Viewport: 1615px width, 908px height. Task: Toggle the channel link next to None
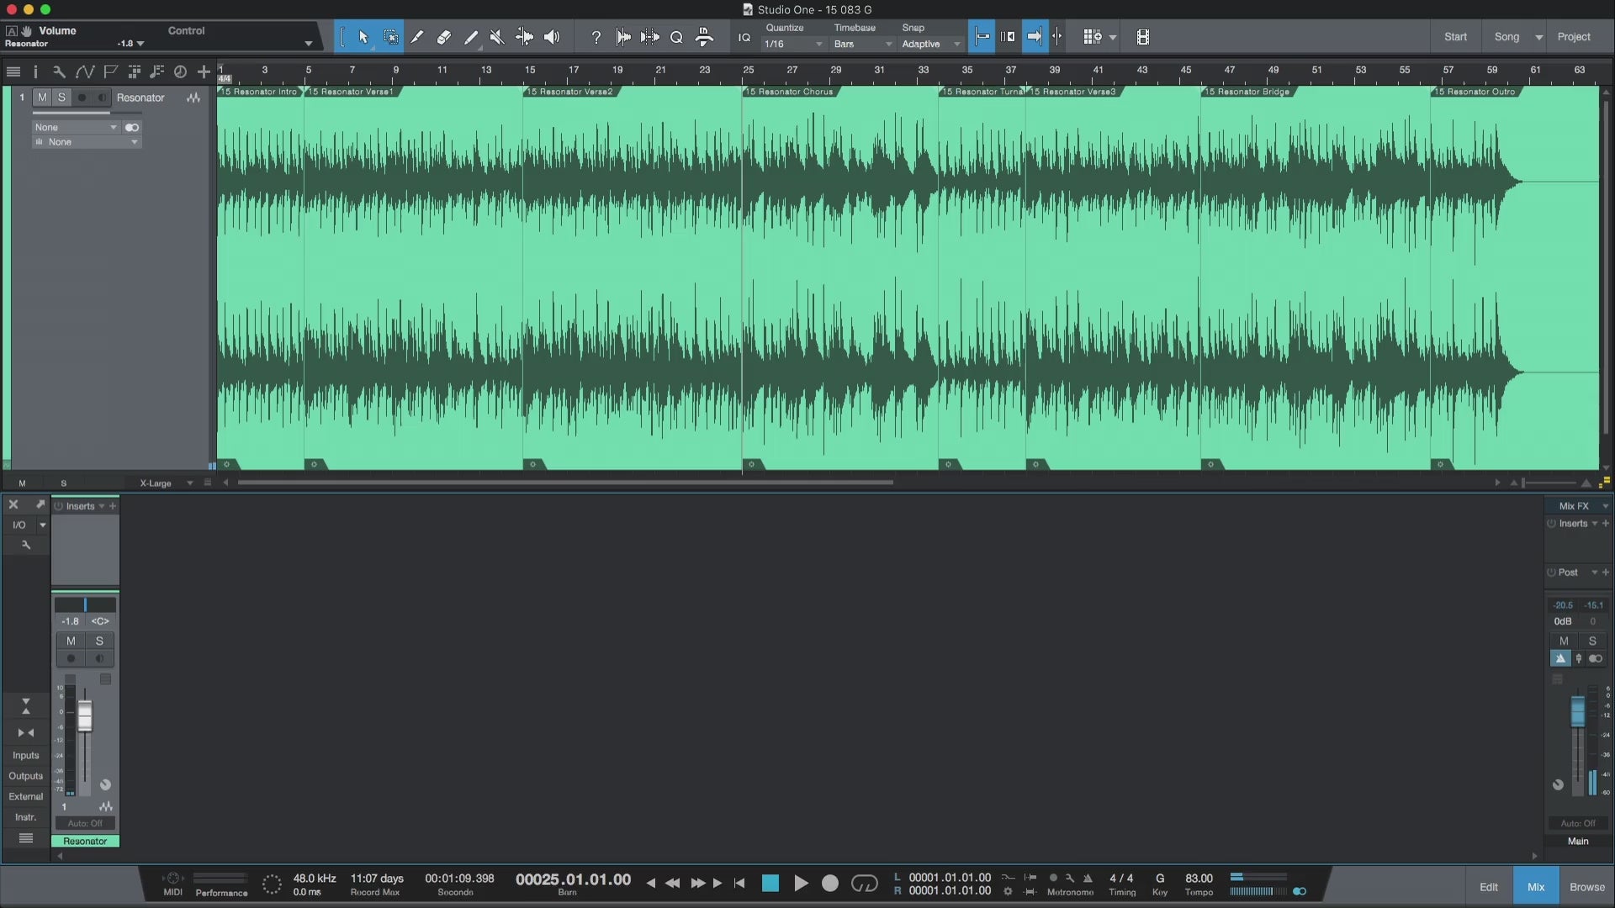132,128
